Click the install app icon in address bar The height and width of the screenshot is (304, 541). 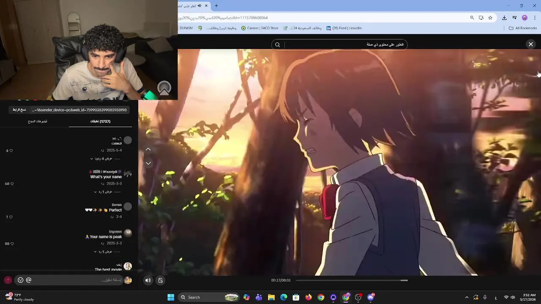tap(481, 18)
